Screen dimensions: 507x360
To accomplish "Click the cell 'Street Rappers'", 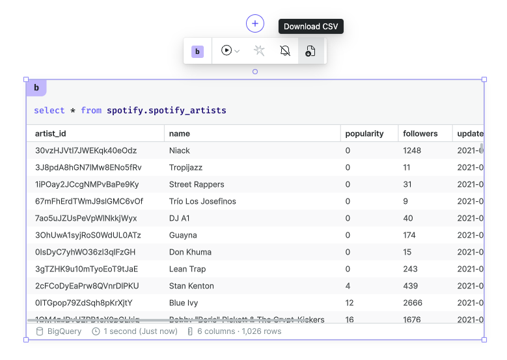I will (x=197, y=184).
